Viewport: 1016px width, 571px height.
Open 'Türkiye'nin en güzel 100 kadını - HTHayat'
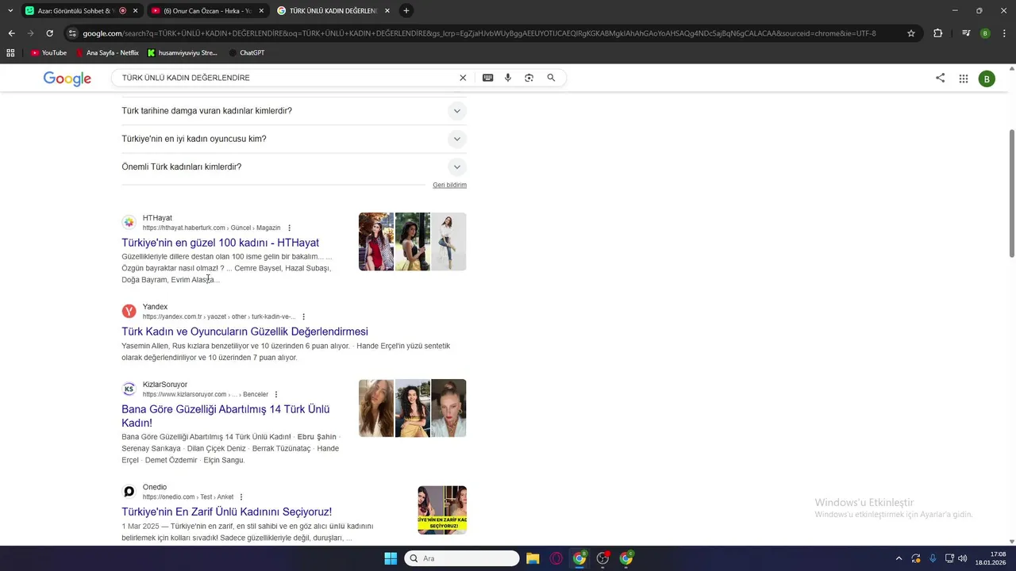coord(221,243)
